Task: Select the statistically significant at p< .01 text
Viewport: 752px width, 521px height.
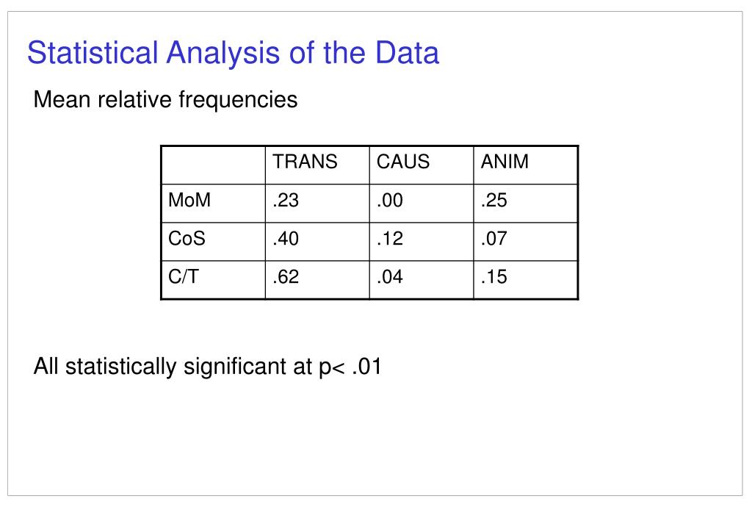Action: [223, 367]
